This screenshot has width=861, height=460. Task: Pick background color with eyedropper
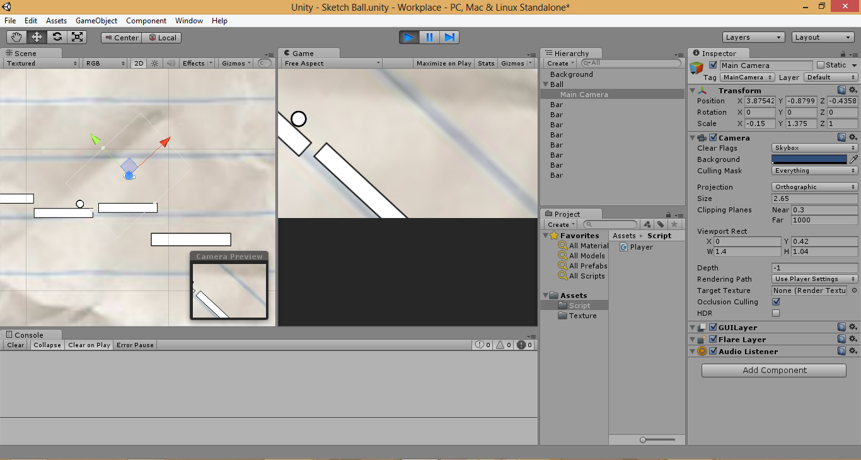pos(853,159)
